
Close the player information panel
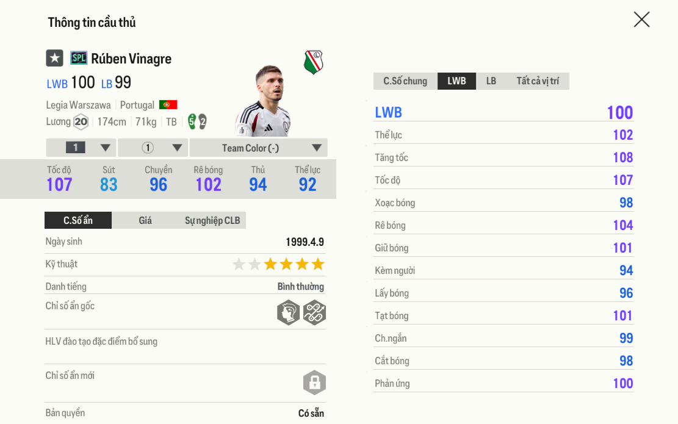tap(641, 20)
